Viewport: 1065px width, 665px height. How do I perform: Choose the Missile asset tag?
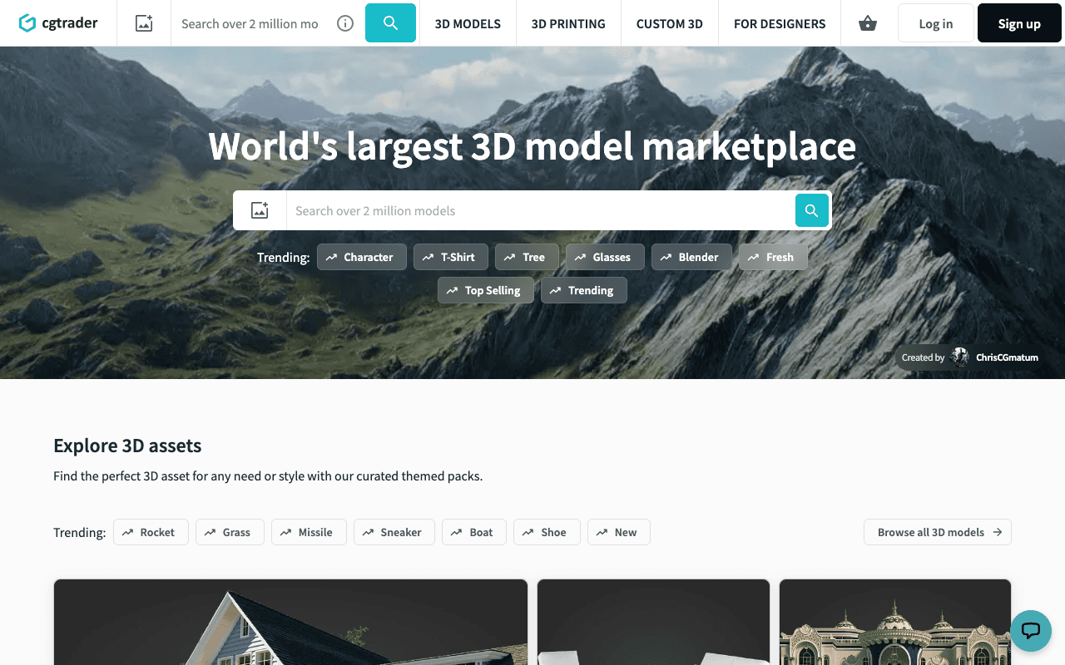pyautogui.click(x=309, y=532)
